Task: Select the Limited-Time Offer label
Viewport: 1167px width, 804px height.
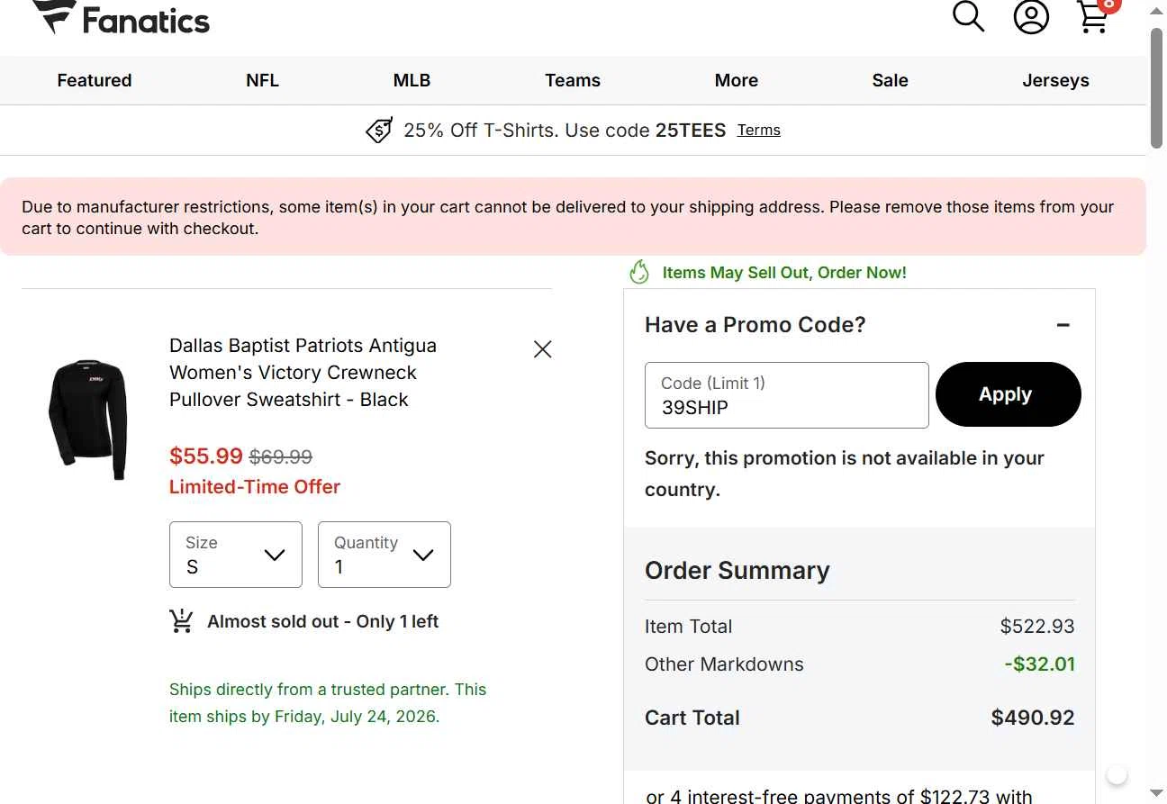Action: [x=255, y=487]
